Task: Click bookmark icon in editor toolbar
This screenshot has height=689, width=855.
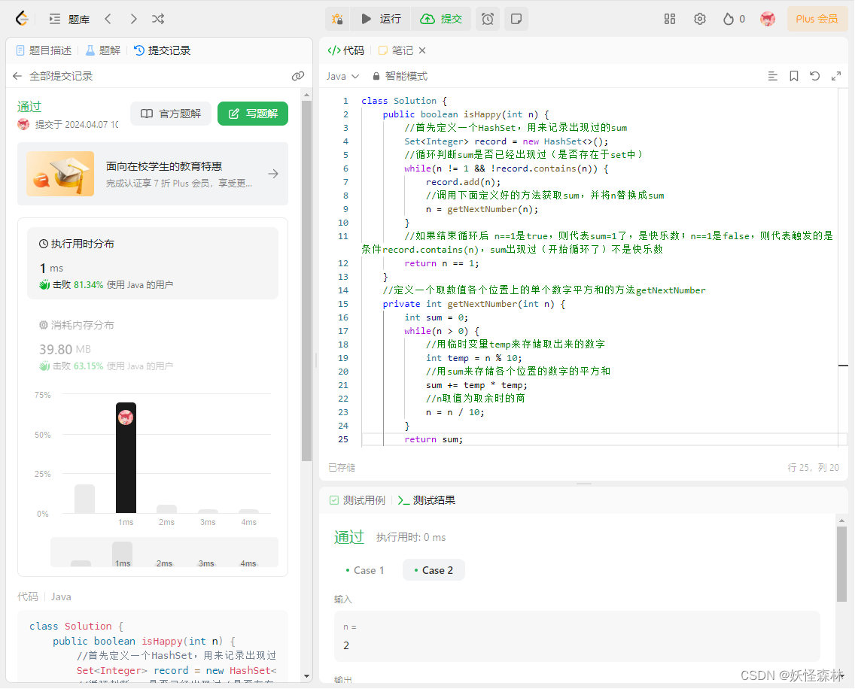Action: pyautogui.click(x=794, y=76)
